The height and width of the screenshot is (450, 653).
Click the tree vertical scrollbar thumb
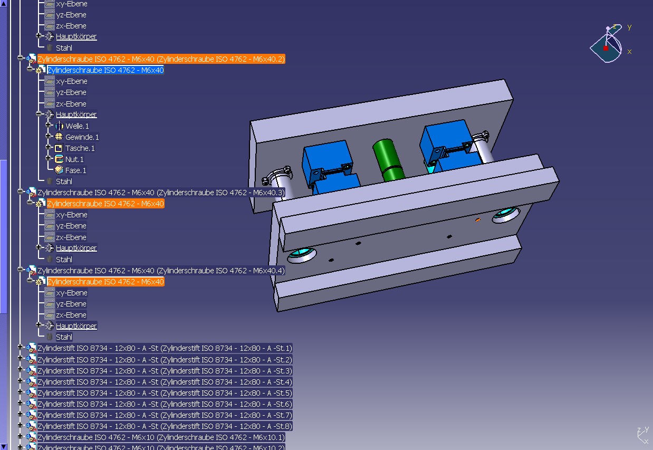[x=4, y=236]
